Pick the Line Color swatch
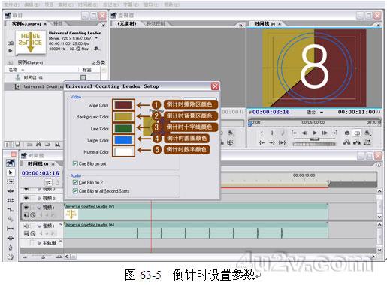Screen dimensions: 387x285 click(123, 128)
